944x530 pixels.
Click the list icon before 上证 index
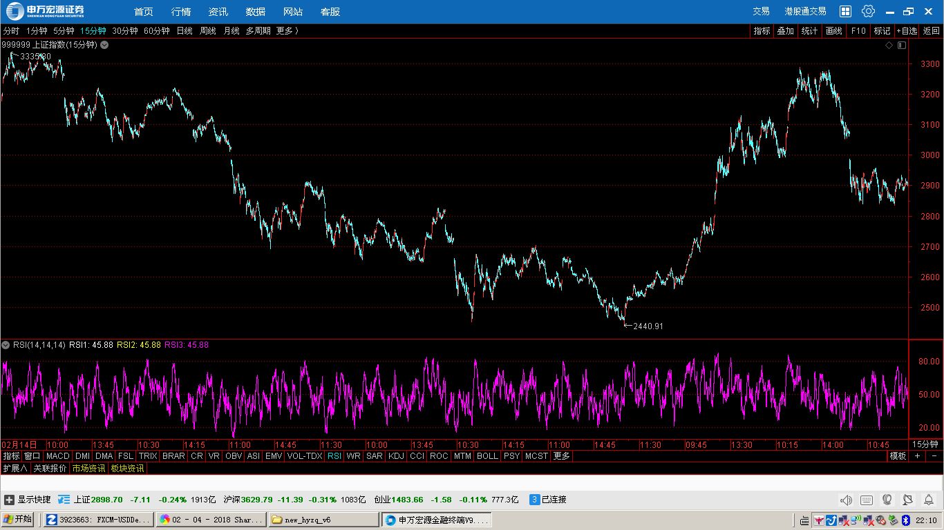point(64,500)
